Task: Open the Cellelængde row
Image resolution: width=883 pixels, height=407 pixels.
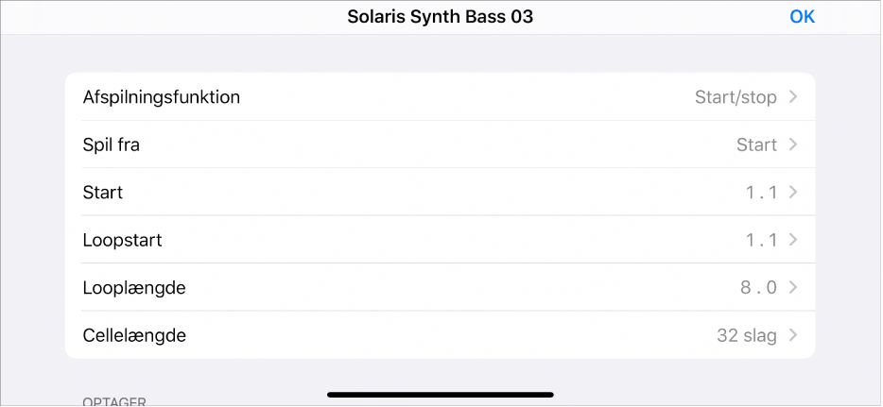Action: [134, 335]
